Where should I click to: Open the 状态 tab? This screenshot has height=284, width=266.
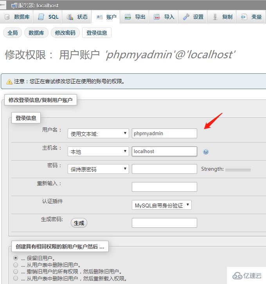(77, 17)
